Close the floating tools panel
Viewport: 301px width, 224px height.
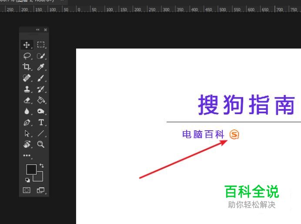pyautogui.click(x=46, y=30)
